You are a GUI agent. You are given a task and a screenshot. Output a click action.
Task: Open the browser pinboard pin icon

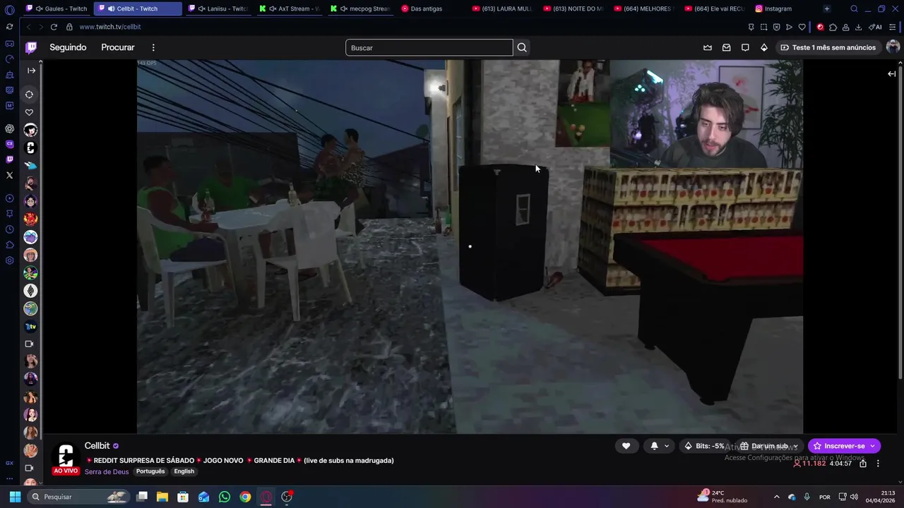tap(751, 27)
